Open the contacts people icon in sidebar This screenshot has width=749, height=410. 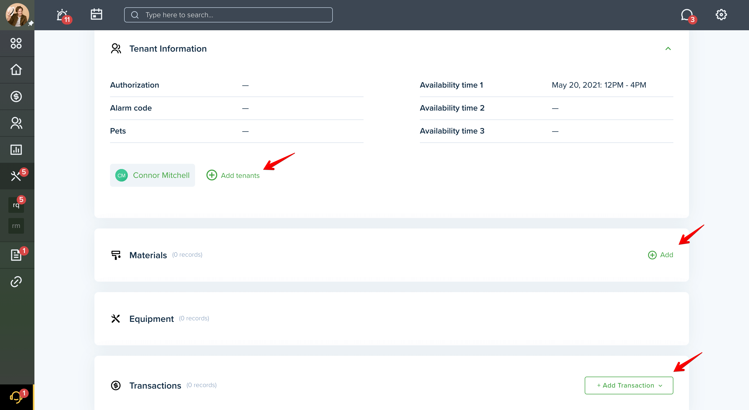pos(16,123)
